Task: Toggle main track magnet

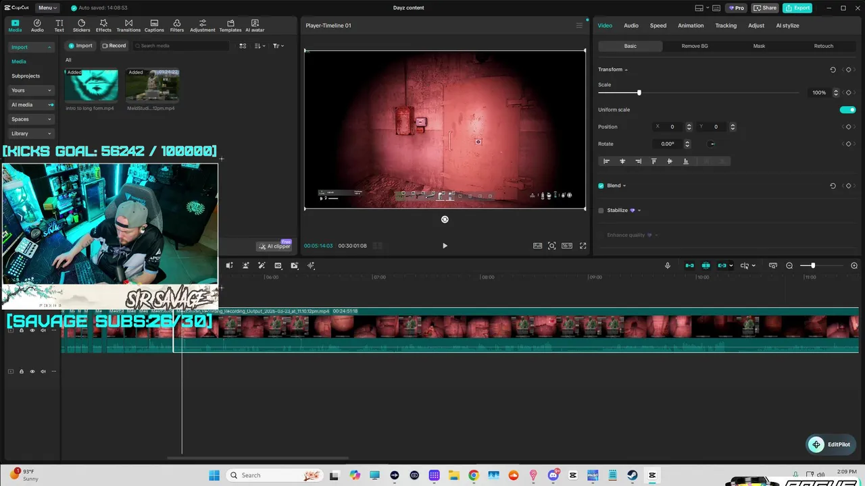Action: 689,266
